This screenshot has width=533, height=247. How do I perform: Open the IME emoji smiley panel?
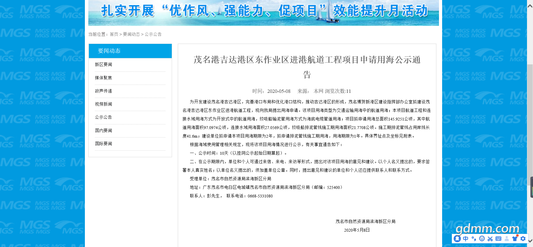[x=482, y=239]
